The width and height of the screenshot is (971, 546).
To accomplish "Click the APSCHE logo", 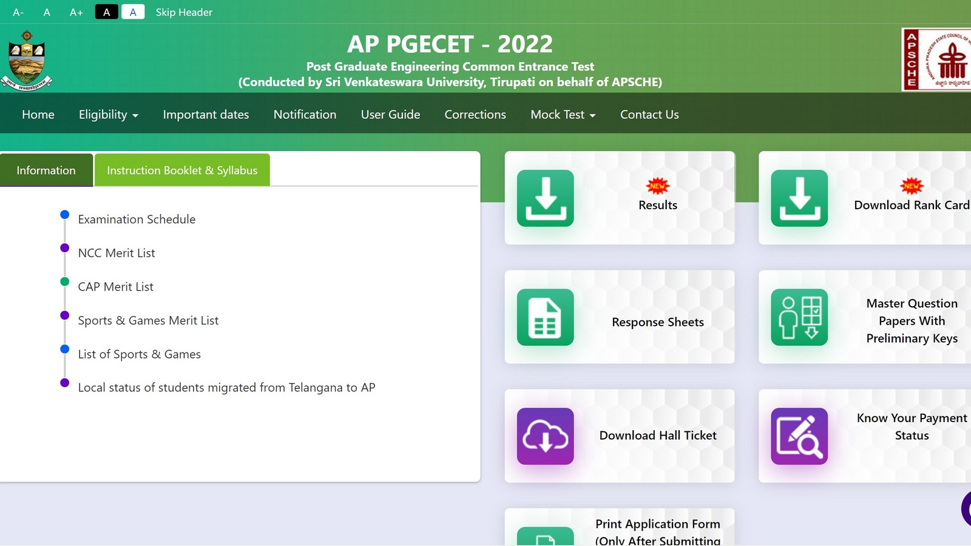I will tap(936, 59).
